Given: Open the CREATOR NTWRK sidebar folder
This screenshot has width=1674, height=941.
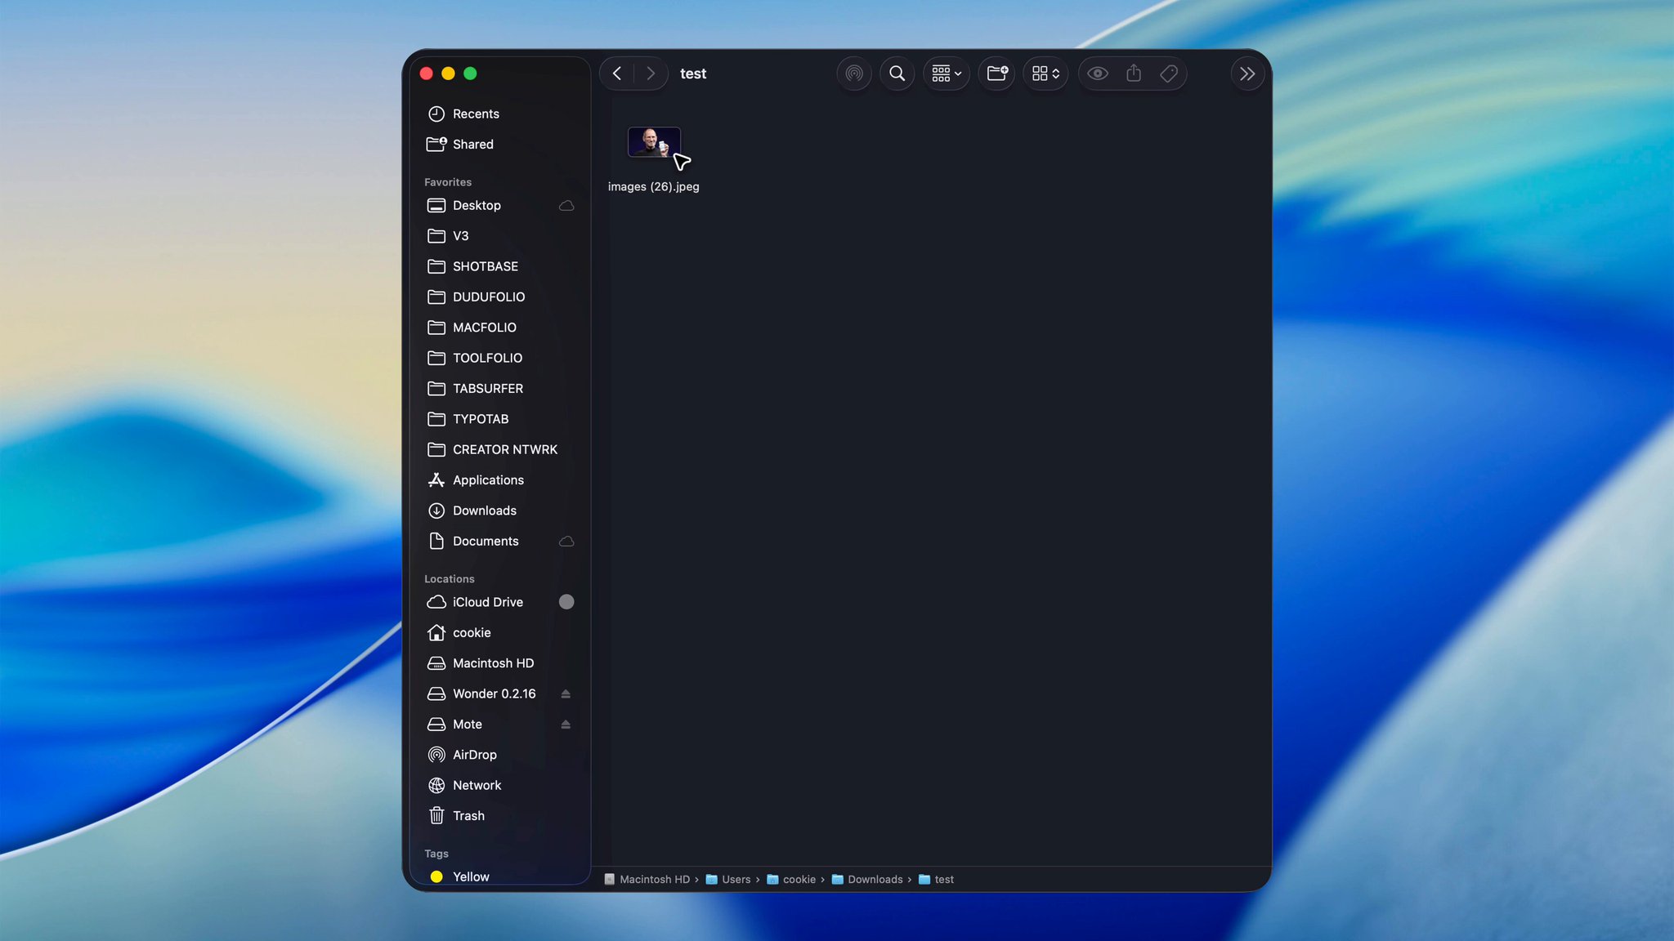Looking at the screenshot, I should [500, 449].
